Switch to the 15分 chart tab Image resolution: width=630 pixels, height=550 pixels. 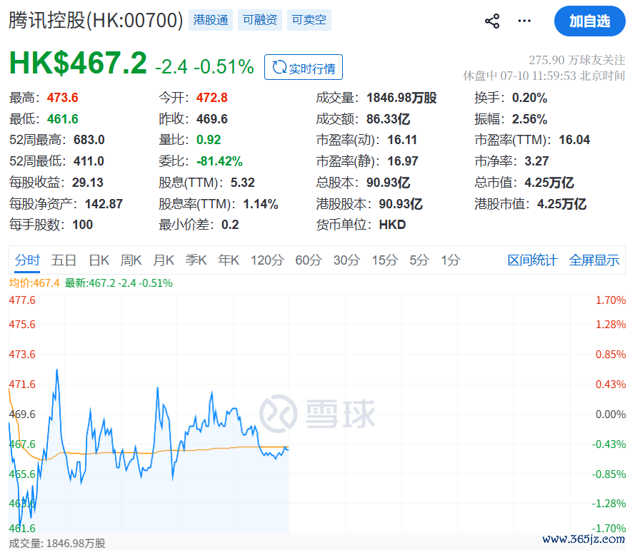(384, 260)
